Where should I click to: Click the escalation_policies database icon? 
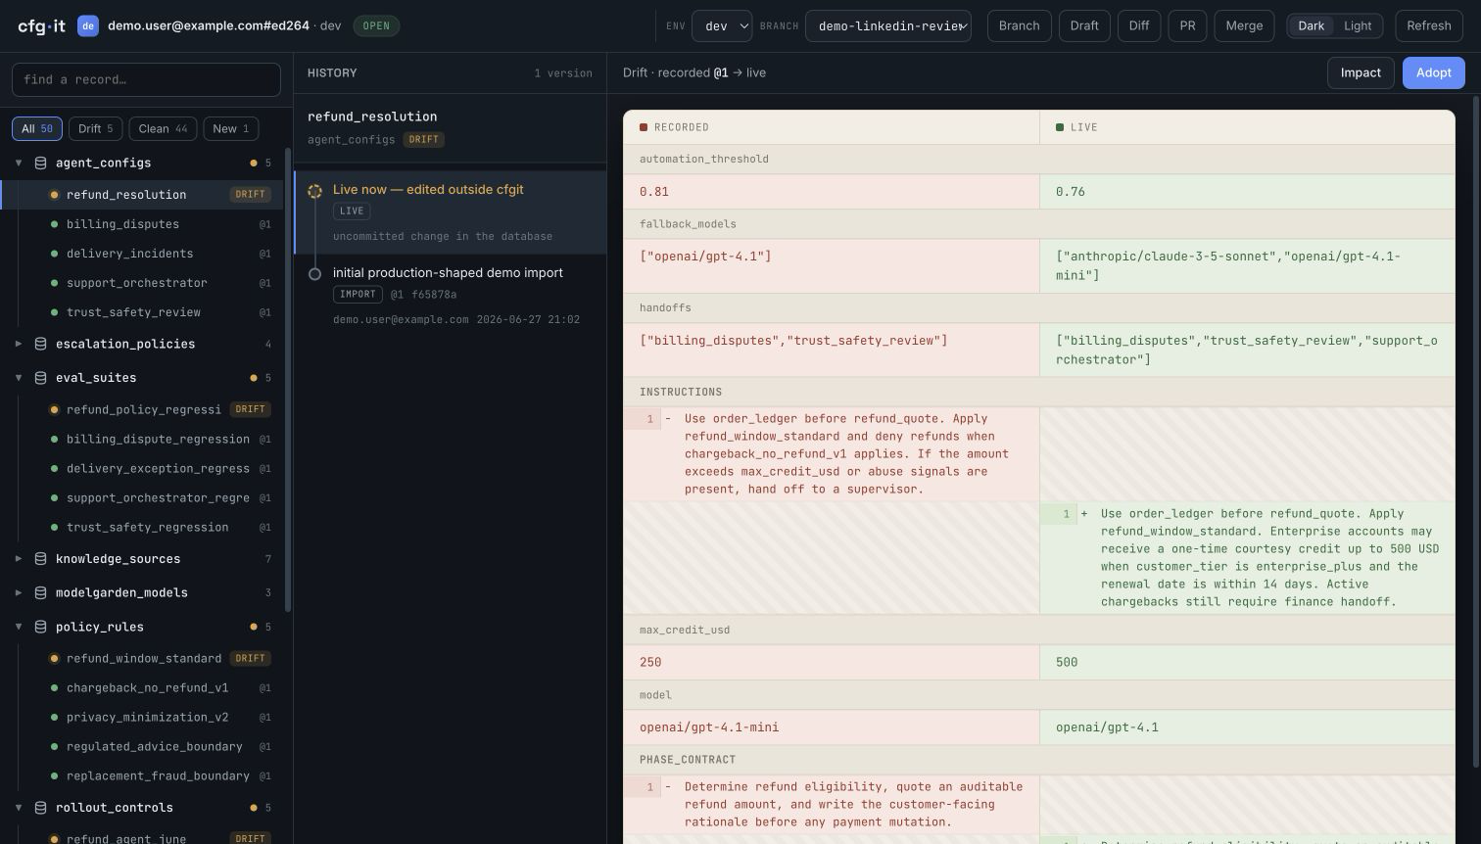coord(41,344)
